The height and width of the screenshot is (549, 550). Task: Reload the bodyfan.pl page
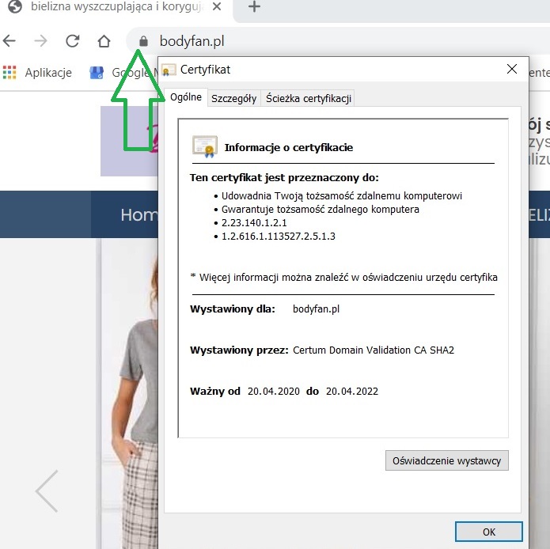pyautogui.click(x=73, y=41)
